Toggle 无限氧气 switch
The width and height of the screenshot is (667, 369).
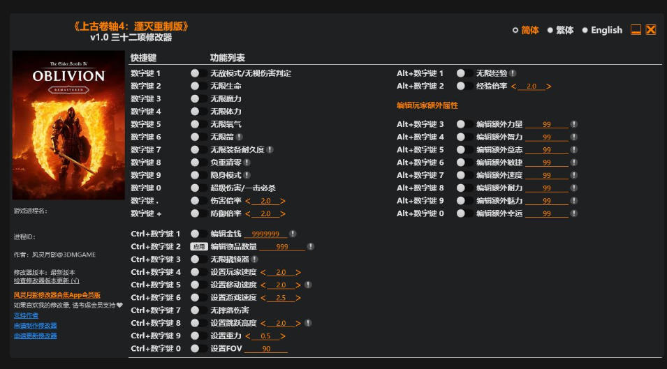point(198,124)
